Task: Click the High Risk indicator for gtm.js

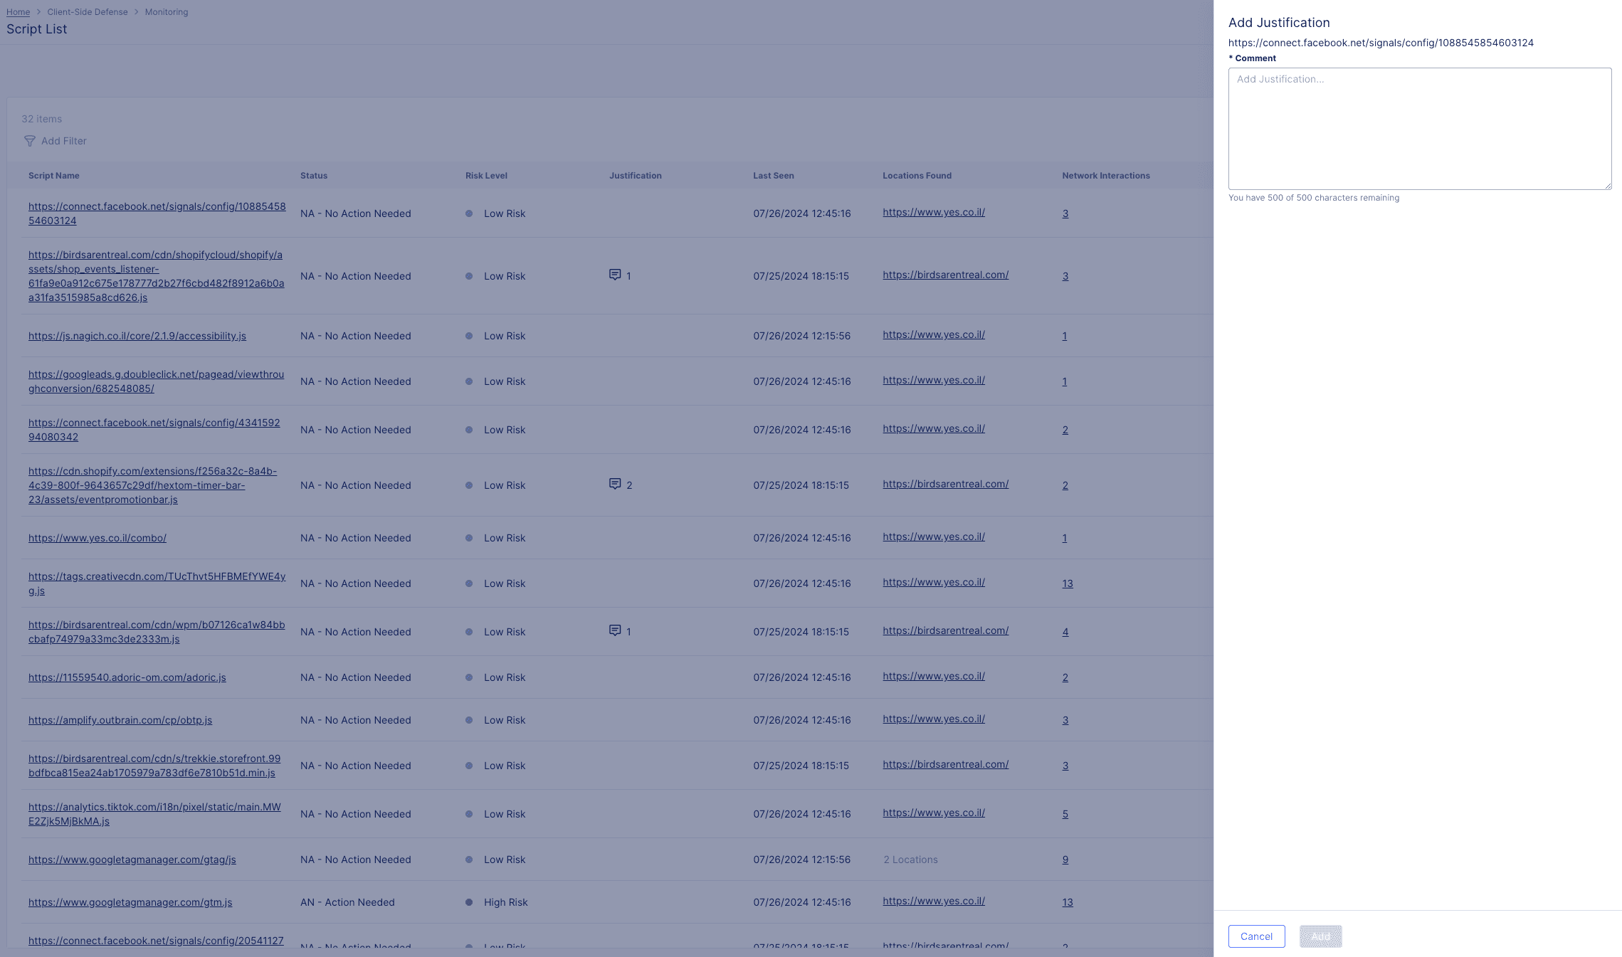Action: tap(469, 902)
